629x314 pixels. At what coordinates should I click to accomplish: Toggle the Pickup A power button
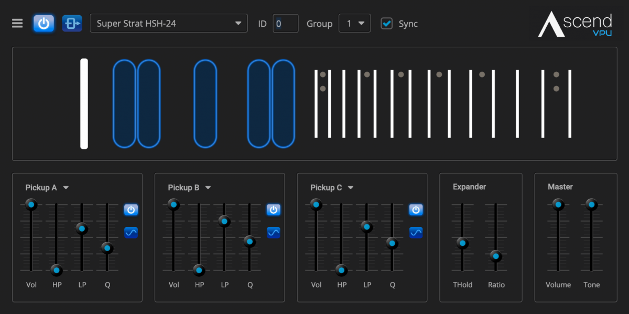point(131,210)
